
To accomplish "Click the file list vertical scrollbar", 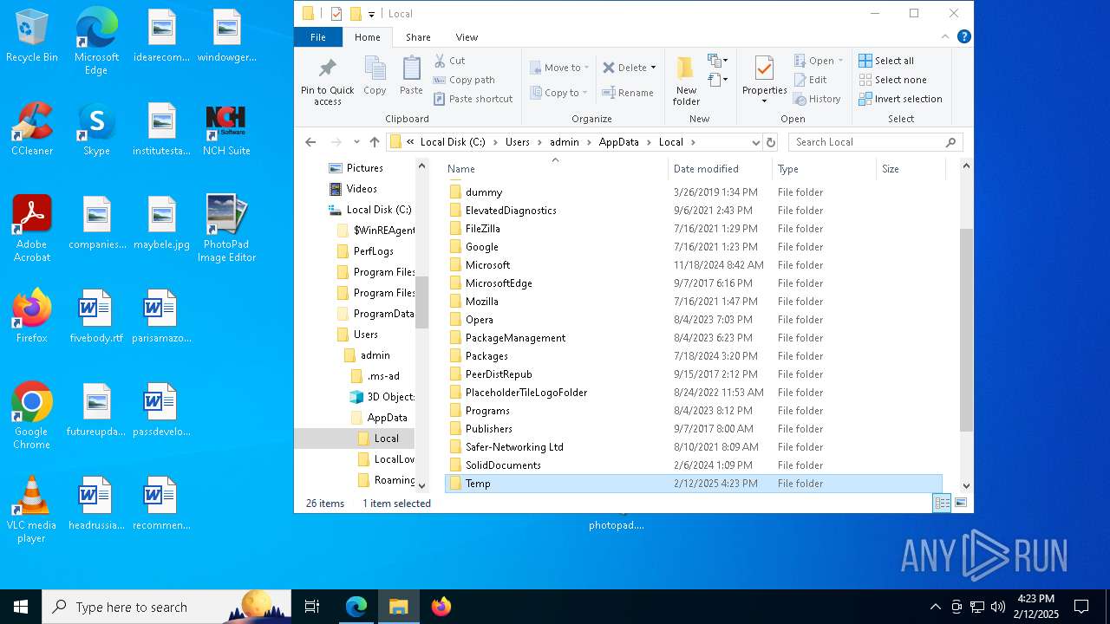I will [966, 329].
